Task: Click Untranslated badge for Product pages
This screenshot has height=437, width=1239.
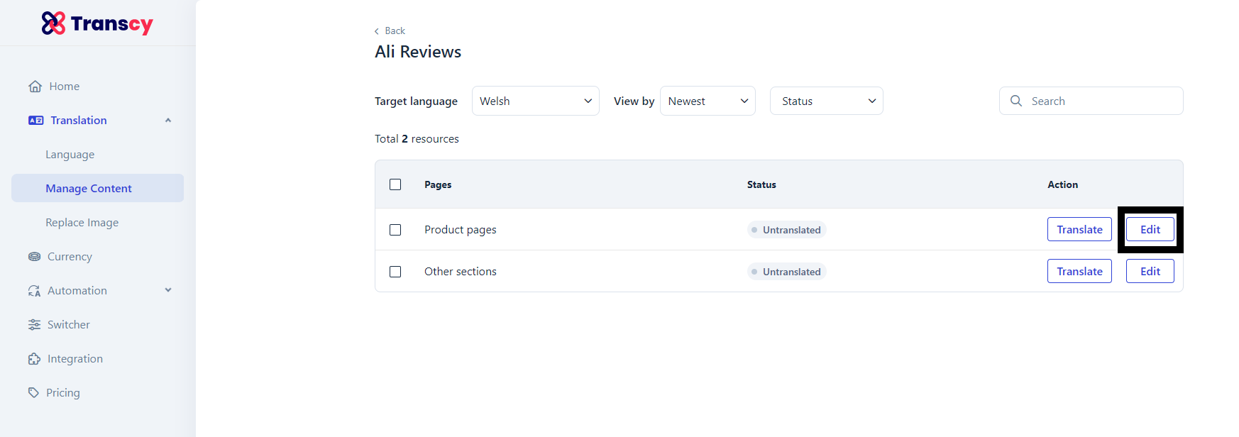Action: pos(786,230)
